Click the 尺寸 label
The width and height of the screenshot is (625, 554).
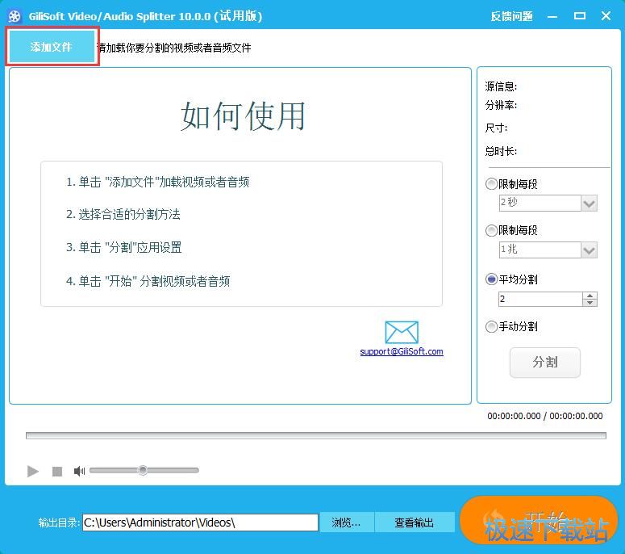pos(496,128)
